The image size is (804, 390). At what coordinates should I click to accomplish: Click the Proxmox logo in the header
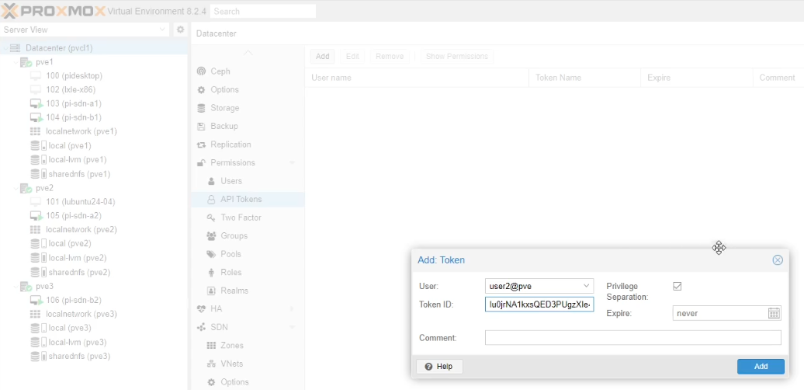54,11
